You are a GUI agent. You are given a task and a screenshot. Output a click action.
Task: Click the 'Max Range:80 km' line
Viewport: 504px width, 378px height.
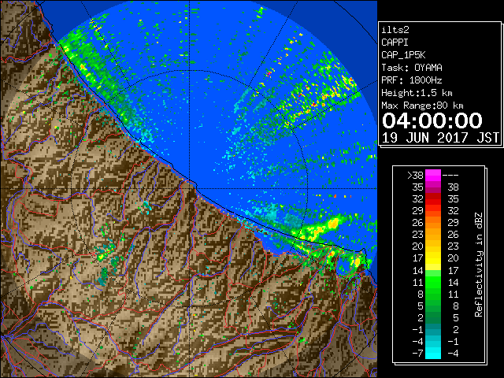(x=422, y=106)
